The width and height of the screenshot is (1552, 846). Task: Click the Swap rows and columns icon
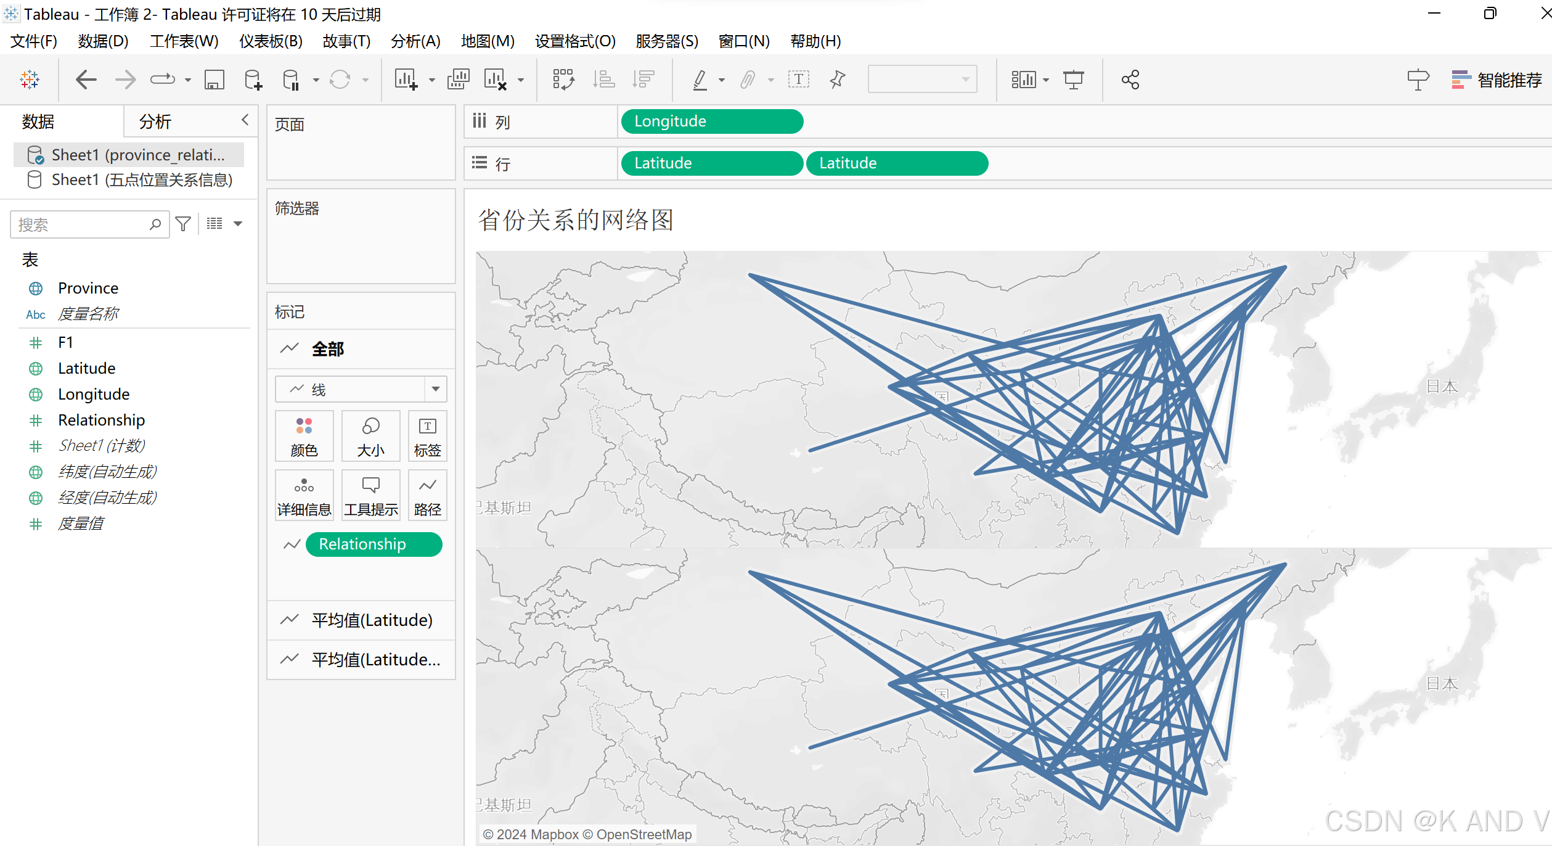point(563,80)
